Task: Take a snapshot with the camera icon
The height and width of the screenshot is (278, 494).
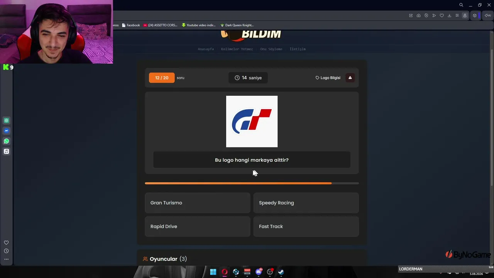Action: [418, 15]
